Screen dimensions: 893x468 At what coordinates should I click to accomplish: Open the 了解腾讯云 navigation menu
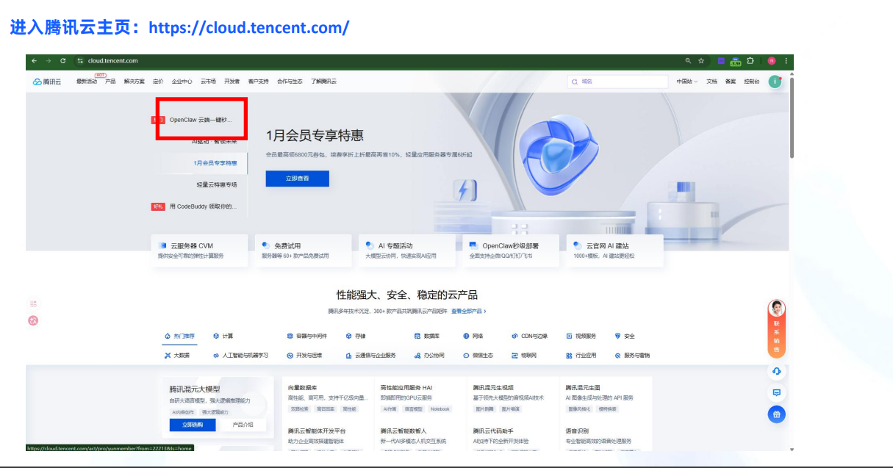point(323,82)
